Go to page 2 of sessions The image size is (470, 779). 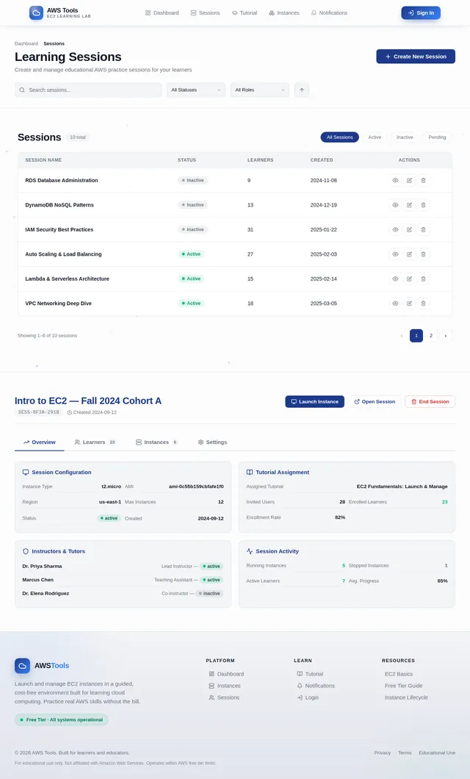coord(431,336)
